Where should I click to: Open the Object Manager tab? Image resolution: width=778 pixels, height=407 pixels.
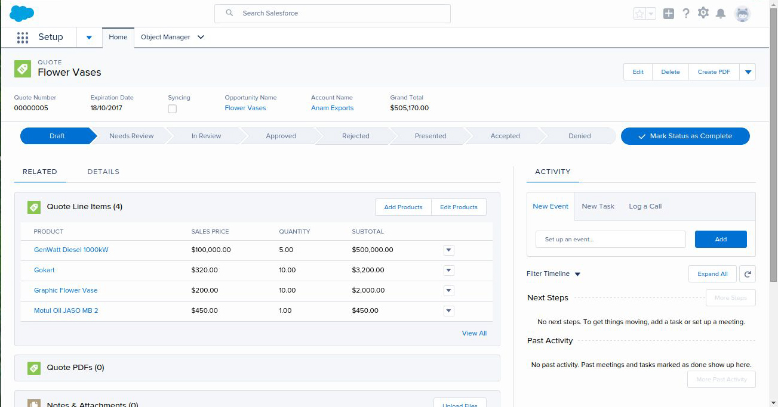[x=165, y=37]
